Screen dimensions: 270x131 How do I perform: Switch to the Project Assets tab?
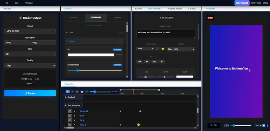click(x=175, y=9)
